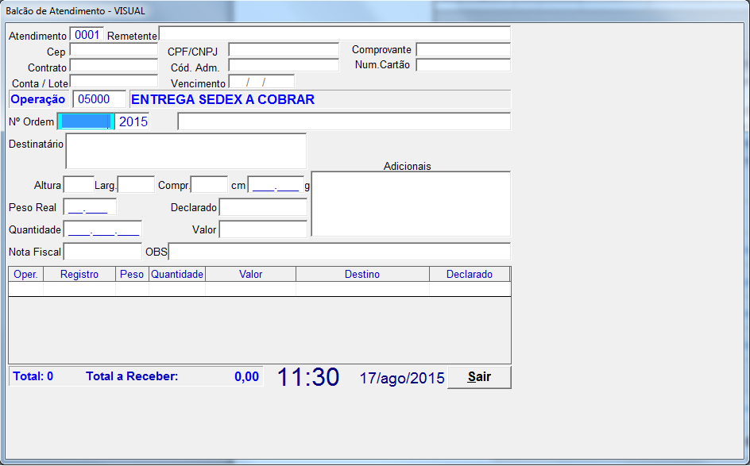Focus the Valor input field
750x466 pixels.
tap(263, 229)
